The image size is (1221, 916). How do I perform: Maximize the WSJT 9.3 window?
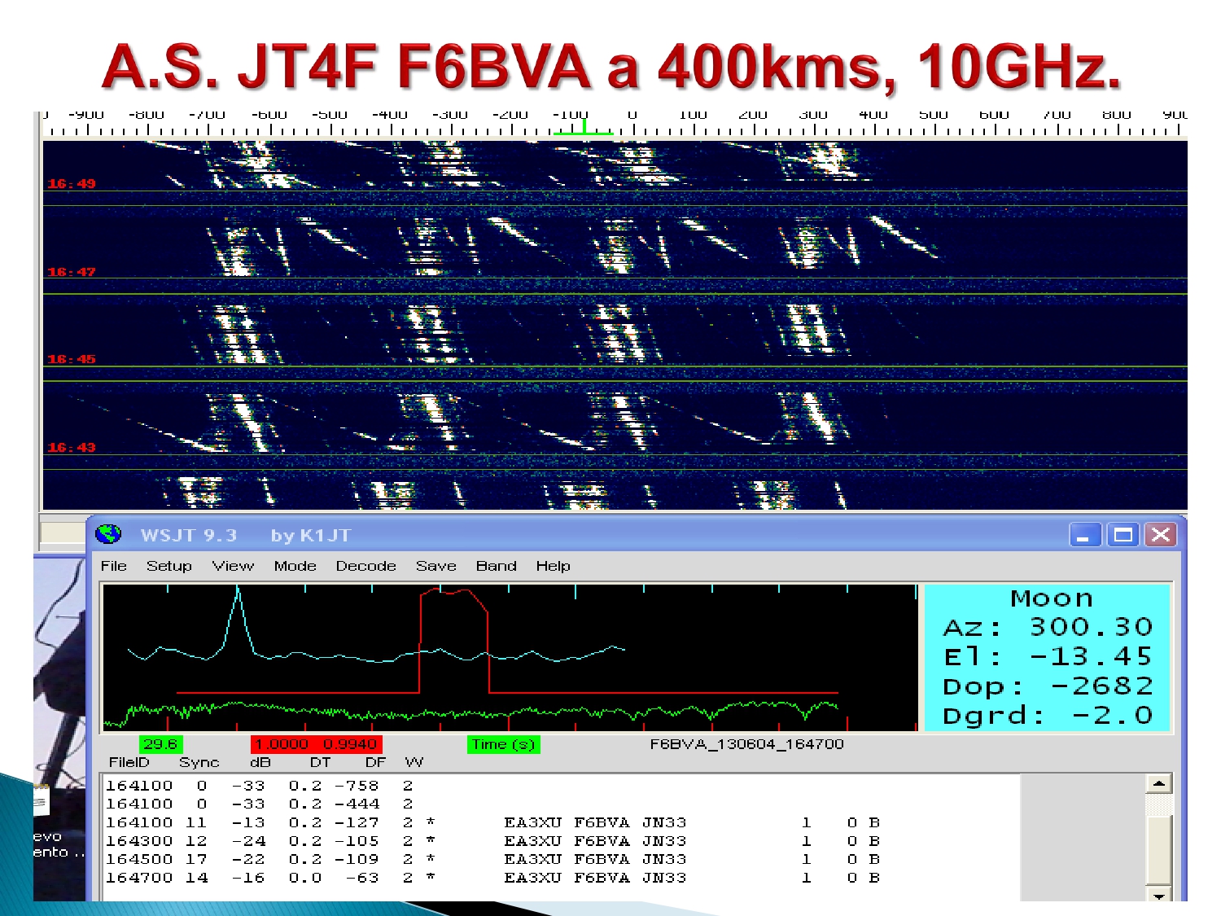coord(1123,535)
